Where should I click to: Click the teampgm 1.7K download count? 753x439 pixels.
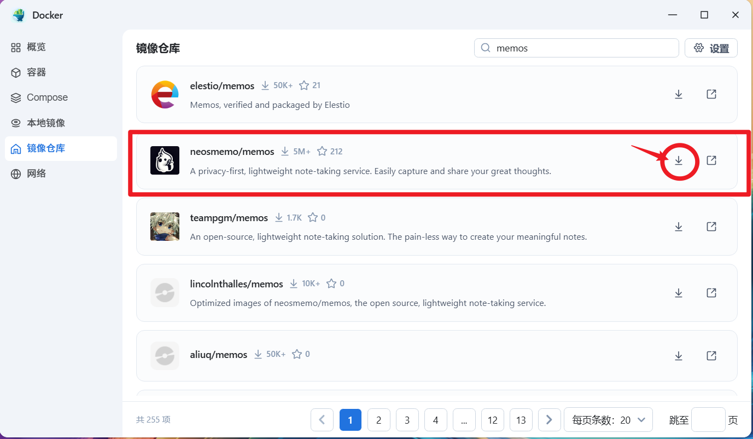coord(294,217)
